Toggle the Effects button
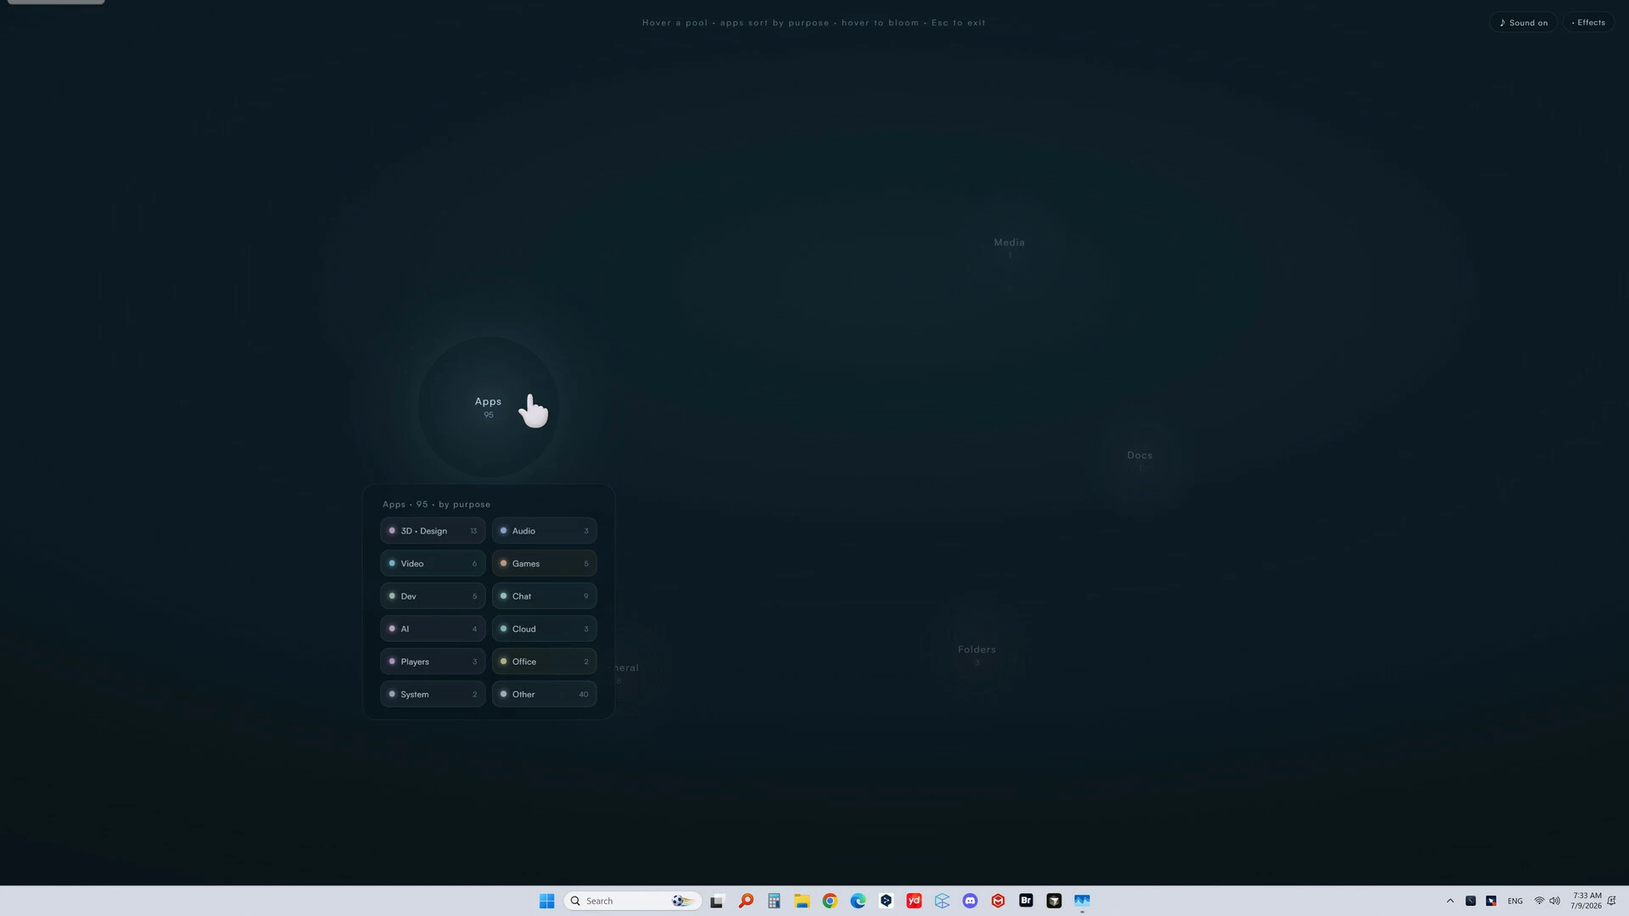Image resolution: width=1629 pixels, height=916 pixels. pos(1588,23)
